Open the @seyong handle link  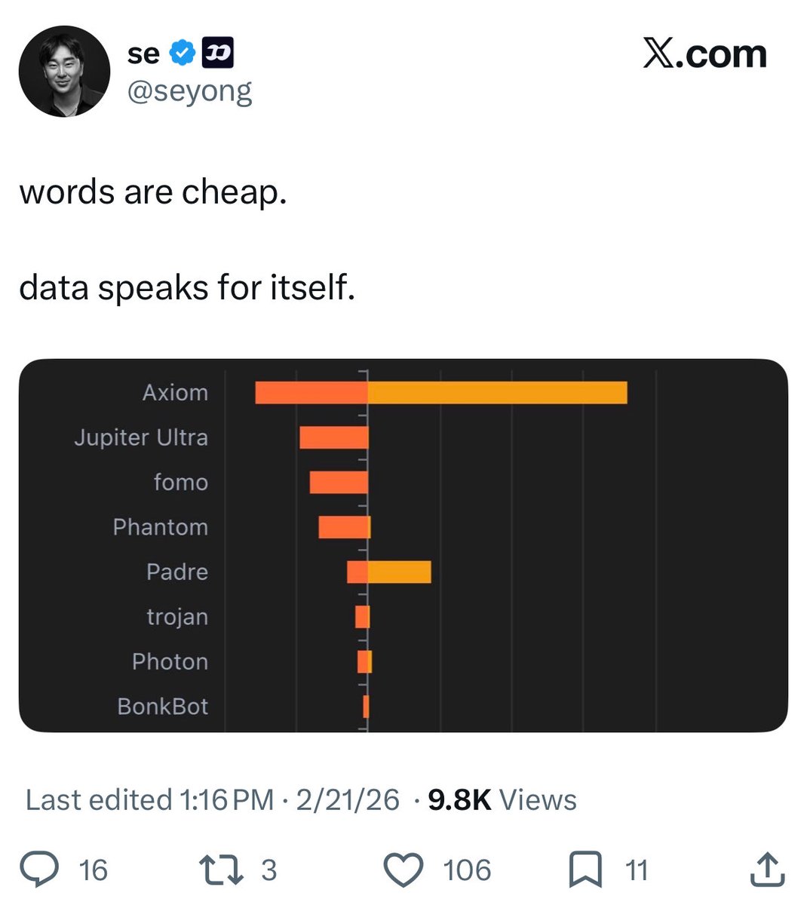pos(190,92)
